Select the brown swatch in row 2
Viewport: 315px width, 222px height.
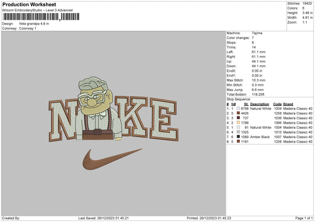coord(238,113)
